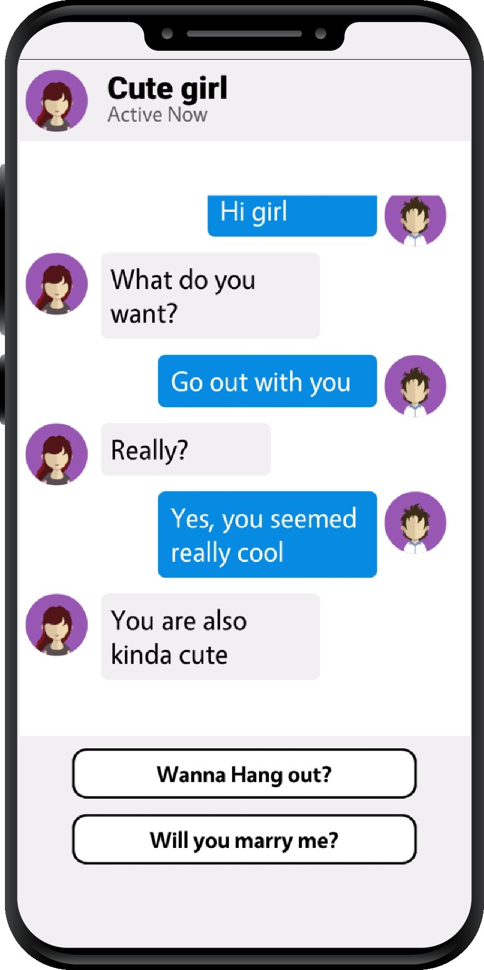Select 'Yes, you seemed really cool' bubble
Screen dimensions: 484x970
[x=267, y=534]
